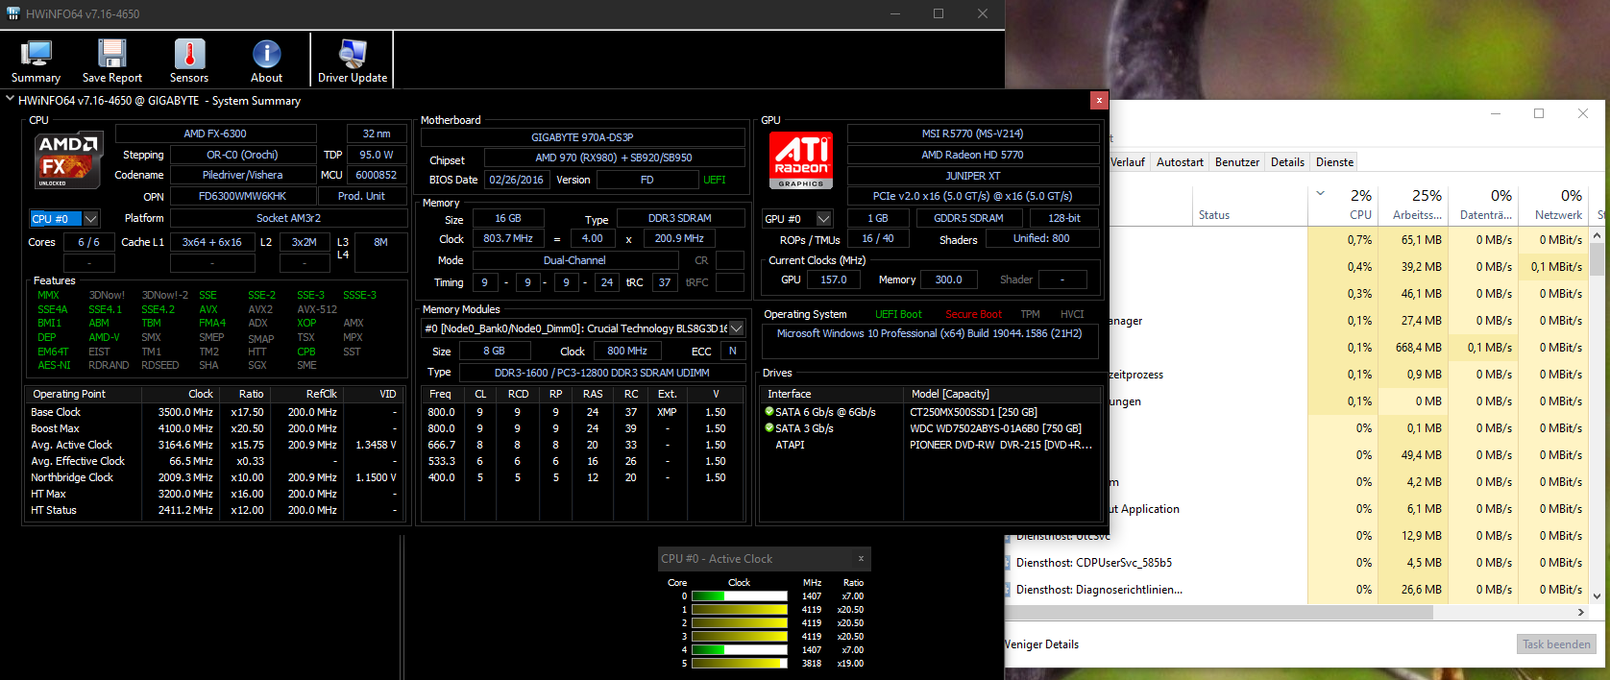Click the Core 3 clock bar
Image resolution: width=1610 pixels, height=680 pixels.
(x=739, y=637)
